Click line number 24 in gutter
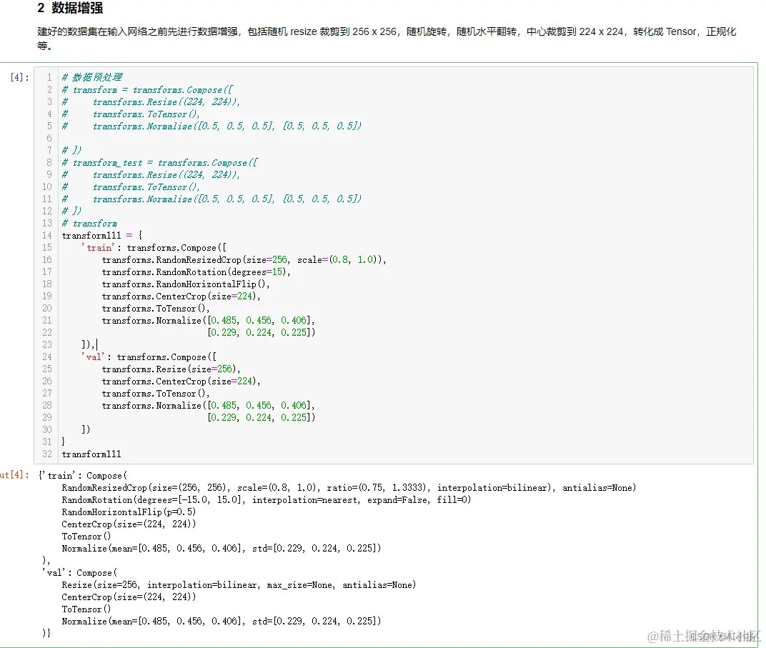This screenshot has width=766, height=648. point(47,357)
